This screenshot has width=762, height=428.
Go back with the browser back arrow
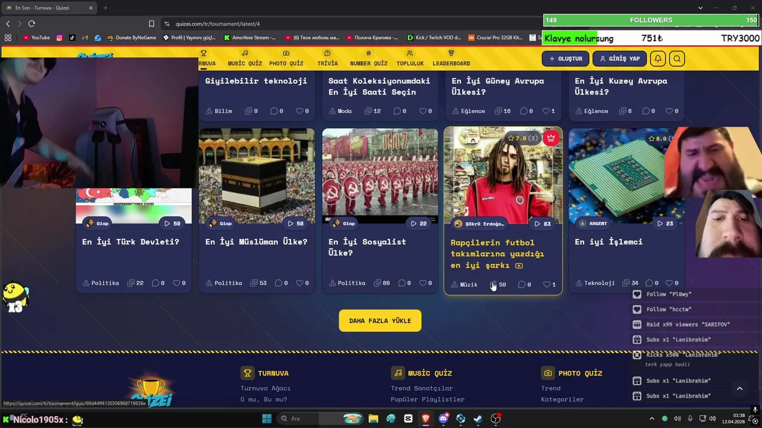coord(8,24)
